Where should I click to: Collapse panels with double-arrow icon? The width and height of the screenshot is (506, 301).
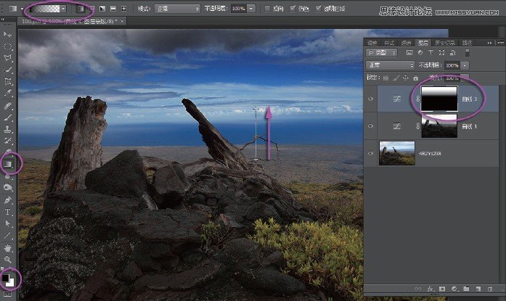tap(489, 43)
